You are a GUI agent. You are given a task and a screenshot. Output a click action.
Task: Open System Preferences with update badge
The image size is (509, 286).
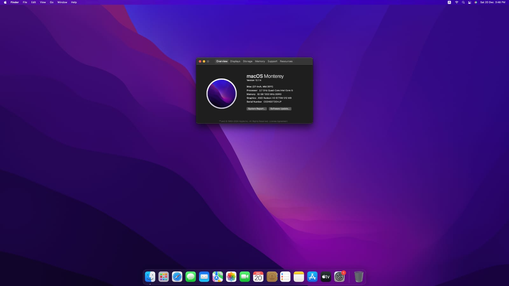click(x=339, y=277)
